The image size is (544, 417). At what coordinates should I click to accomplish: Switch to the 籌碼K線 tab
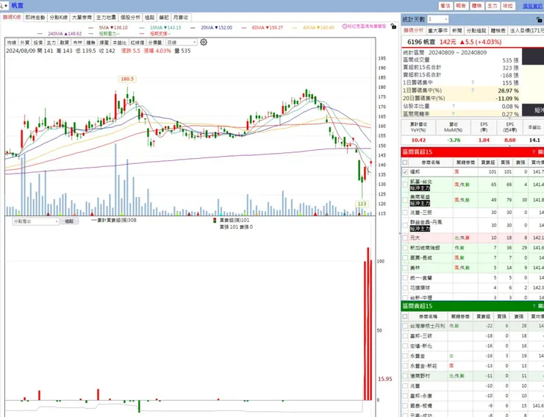(12, 18)
